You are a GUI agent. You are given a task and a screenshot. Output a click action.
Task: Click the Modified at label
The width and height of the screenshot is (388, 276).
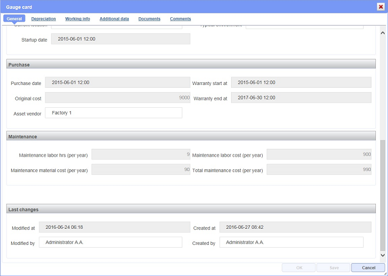pyautogui.click(x=23, y=228)
